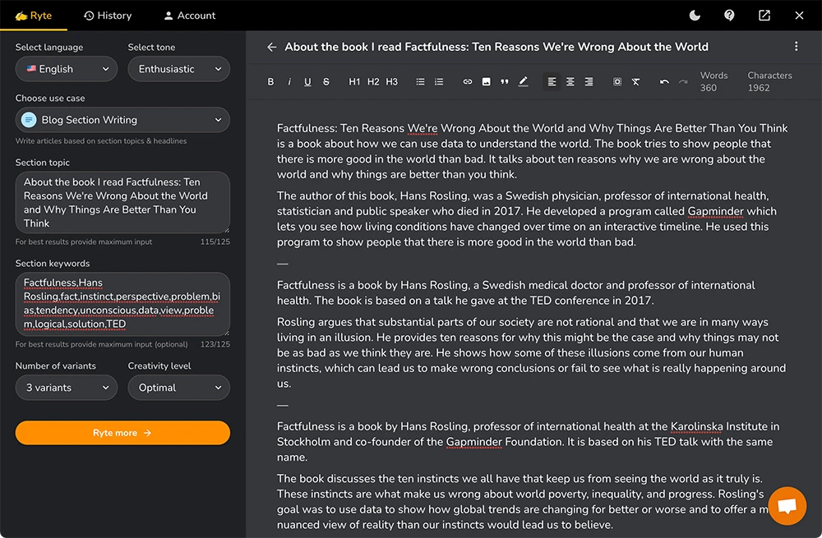The width and height of the screenshot is (822, 538).
Task: Switch to the History tab
Action: 108,16
